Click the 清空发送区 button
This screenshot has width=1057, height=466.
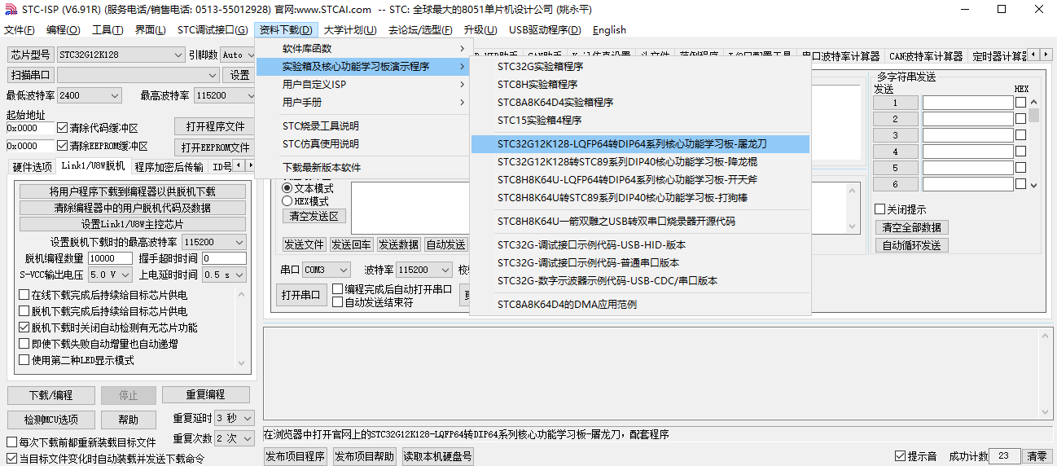tap(314, 217)
